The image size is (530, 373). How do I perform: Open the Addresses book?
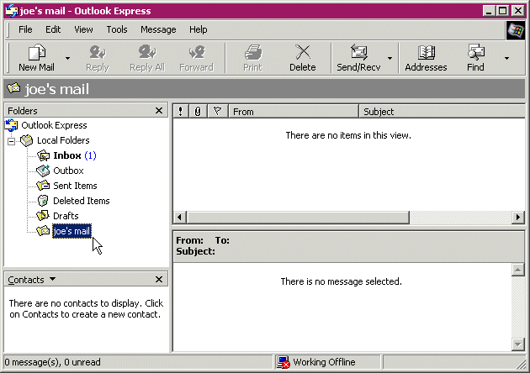click(x=426, y=58)
